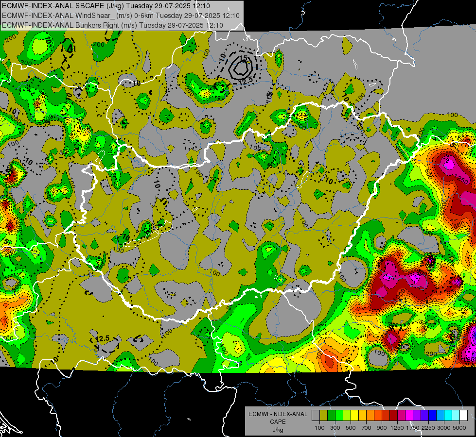Screen dimensions: 476x437
Task: Select the gray swatch in the CAPE legend
Action: (x=316, y=415)
